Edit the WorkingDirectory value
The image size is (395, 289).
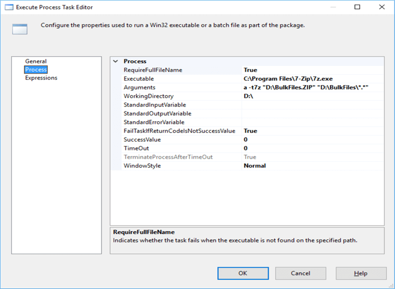click(312, 96)
